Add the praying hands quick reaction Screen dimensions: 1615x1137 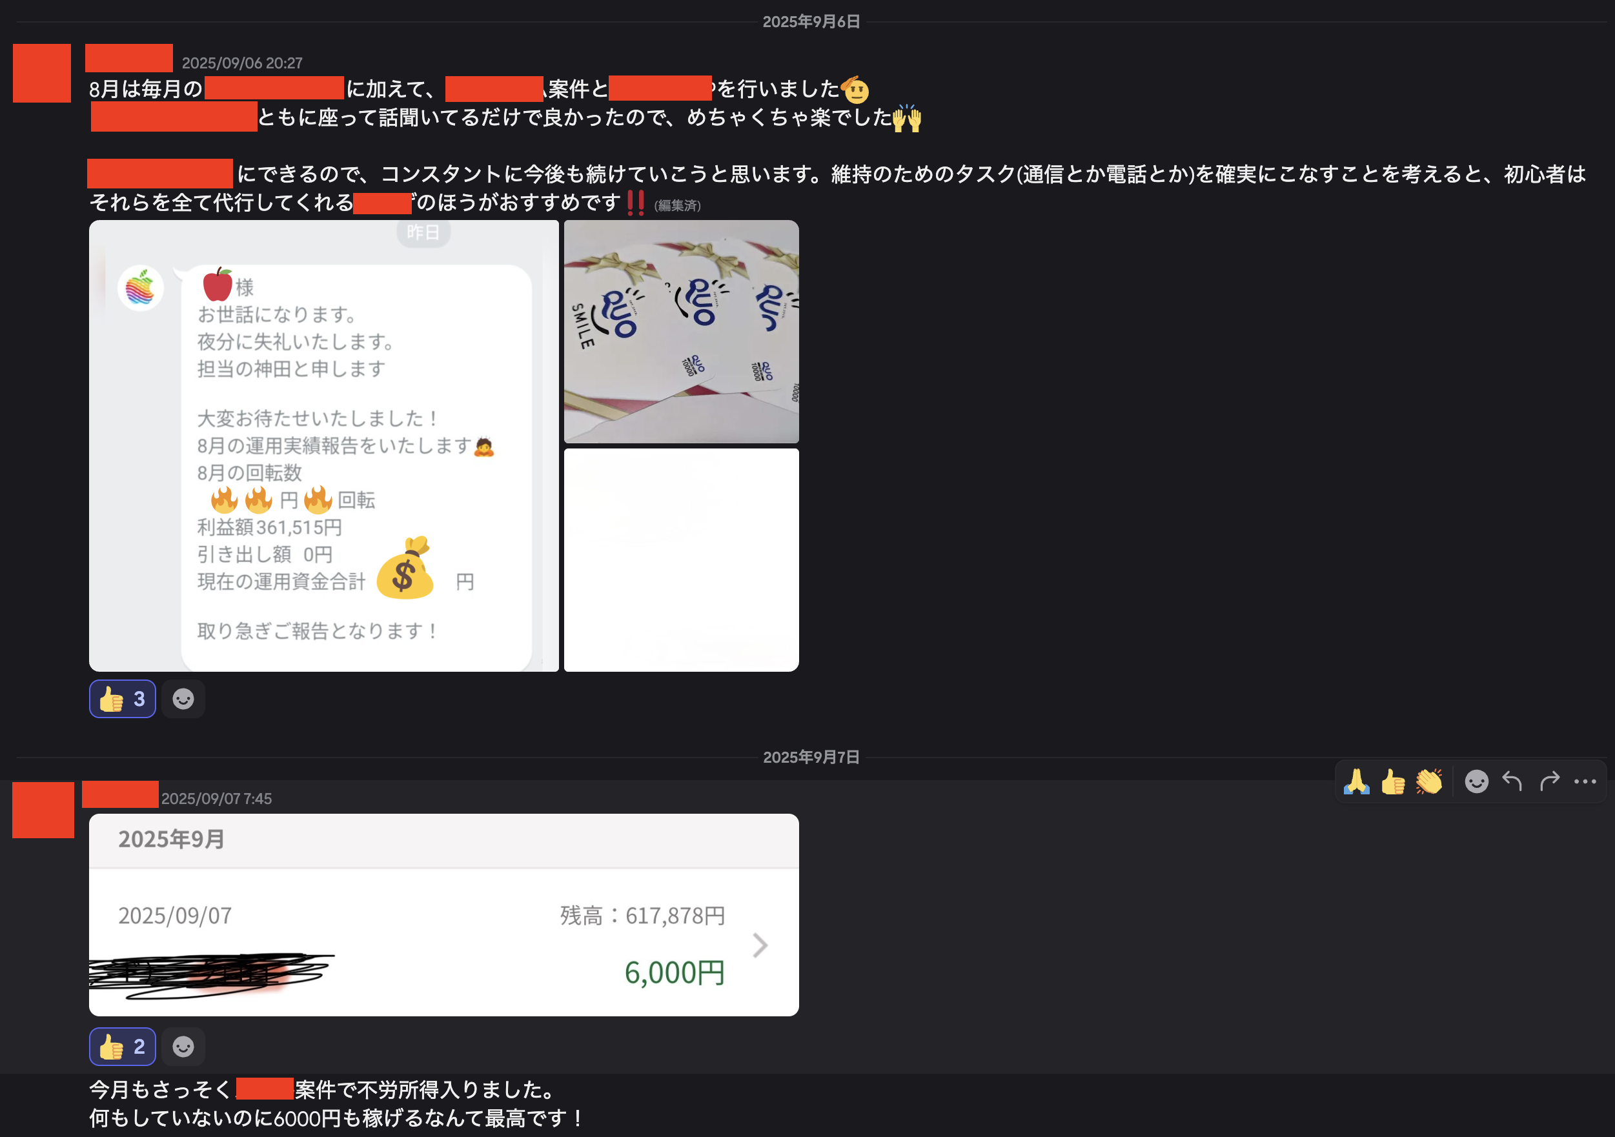click(1356, 781)
